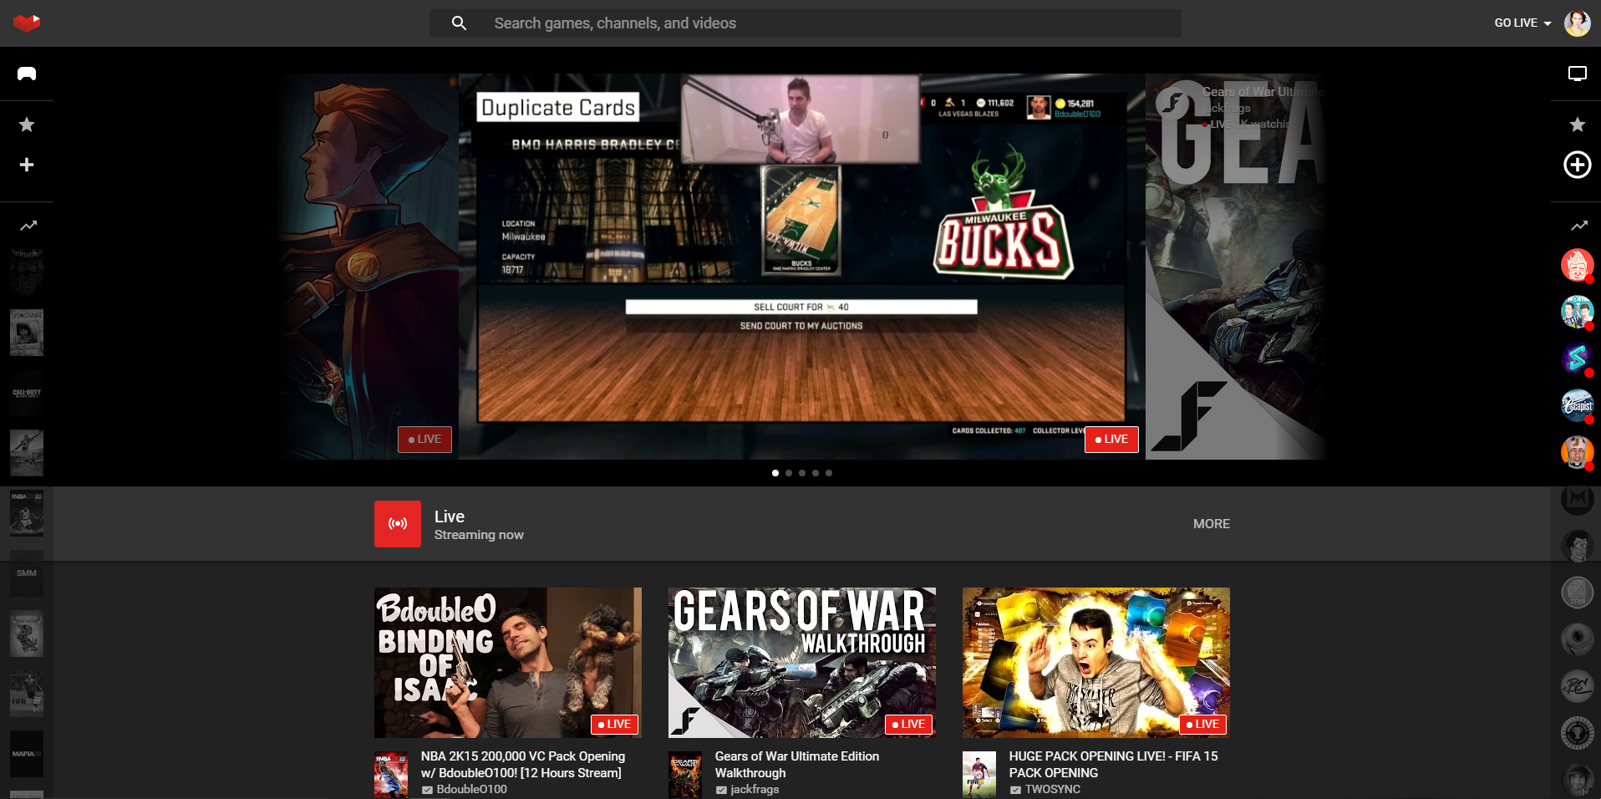
Task: Show trending channels via right trending icon
Action: (x=1578, y=226)
